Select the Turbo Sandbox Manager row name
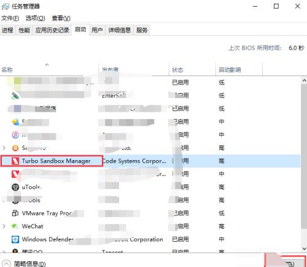The image size is (307, 267). (x=56, y=161)
